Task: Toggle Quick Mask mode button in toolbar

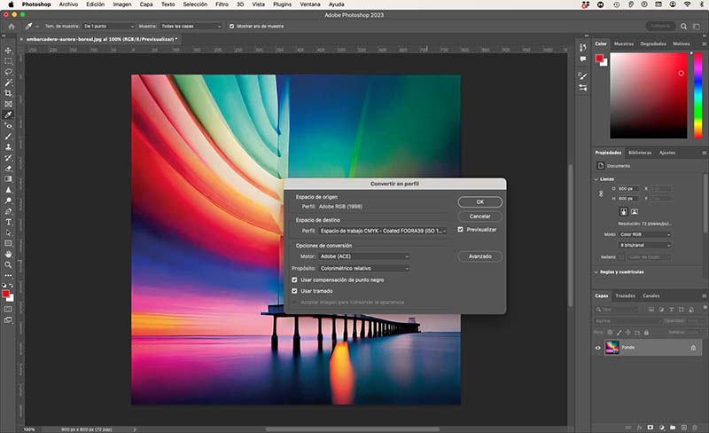Action: (x=8, y=310)
